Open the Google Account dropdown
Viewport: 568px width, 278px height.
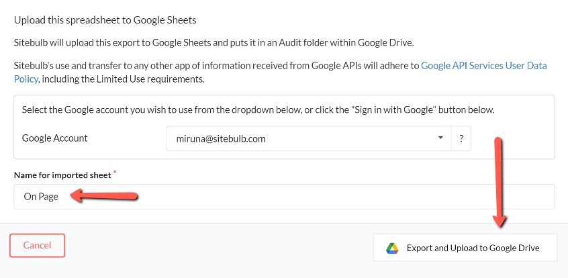pyautogui.click(x=309, y=138)
